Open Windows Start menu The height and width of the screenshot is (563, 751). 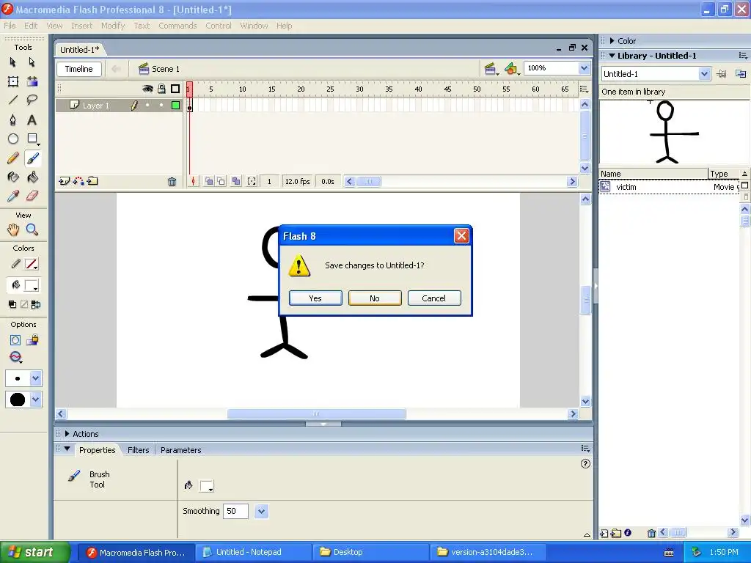pyautogui.click(x=34, y=552)
